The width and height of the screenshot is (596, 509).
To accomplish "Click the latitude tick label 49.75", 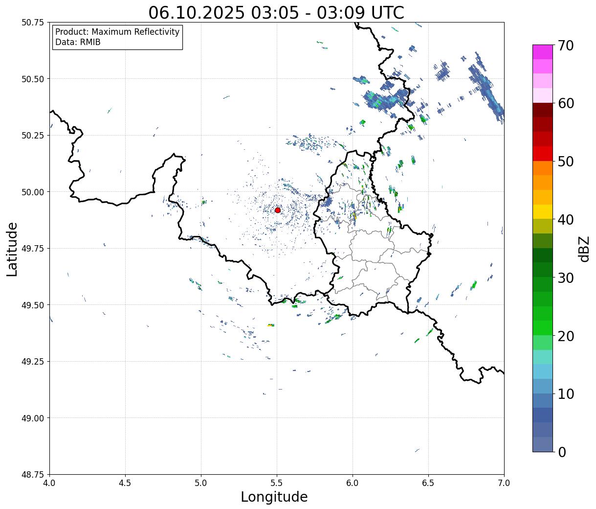I will [32, 249].
